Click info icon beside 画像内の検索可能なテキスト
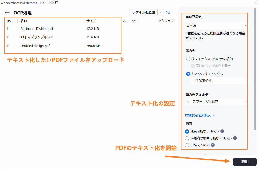Image resolution: width=259 pixels, height=169 pixels. 234,138
